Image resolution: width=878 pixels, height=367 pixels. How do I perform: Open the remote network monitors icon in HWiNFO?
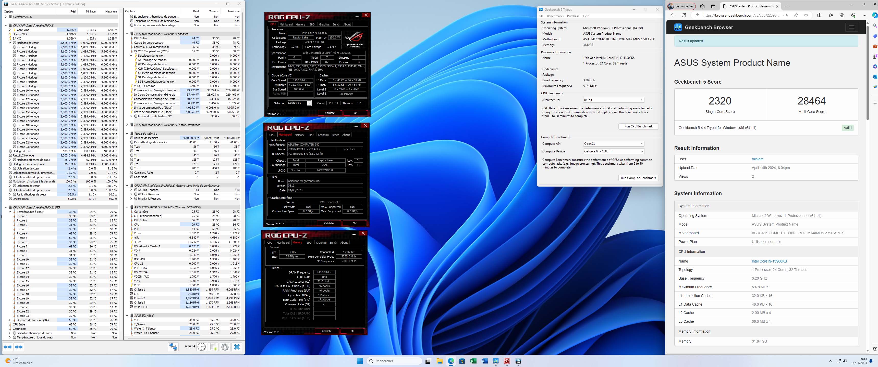pos(173,347)
